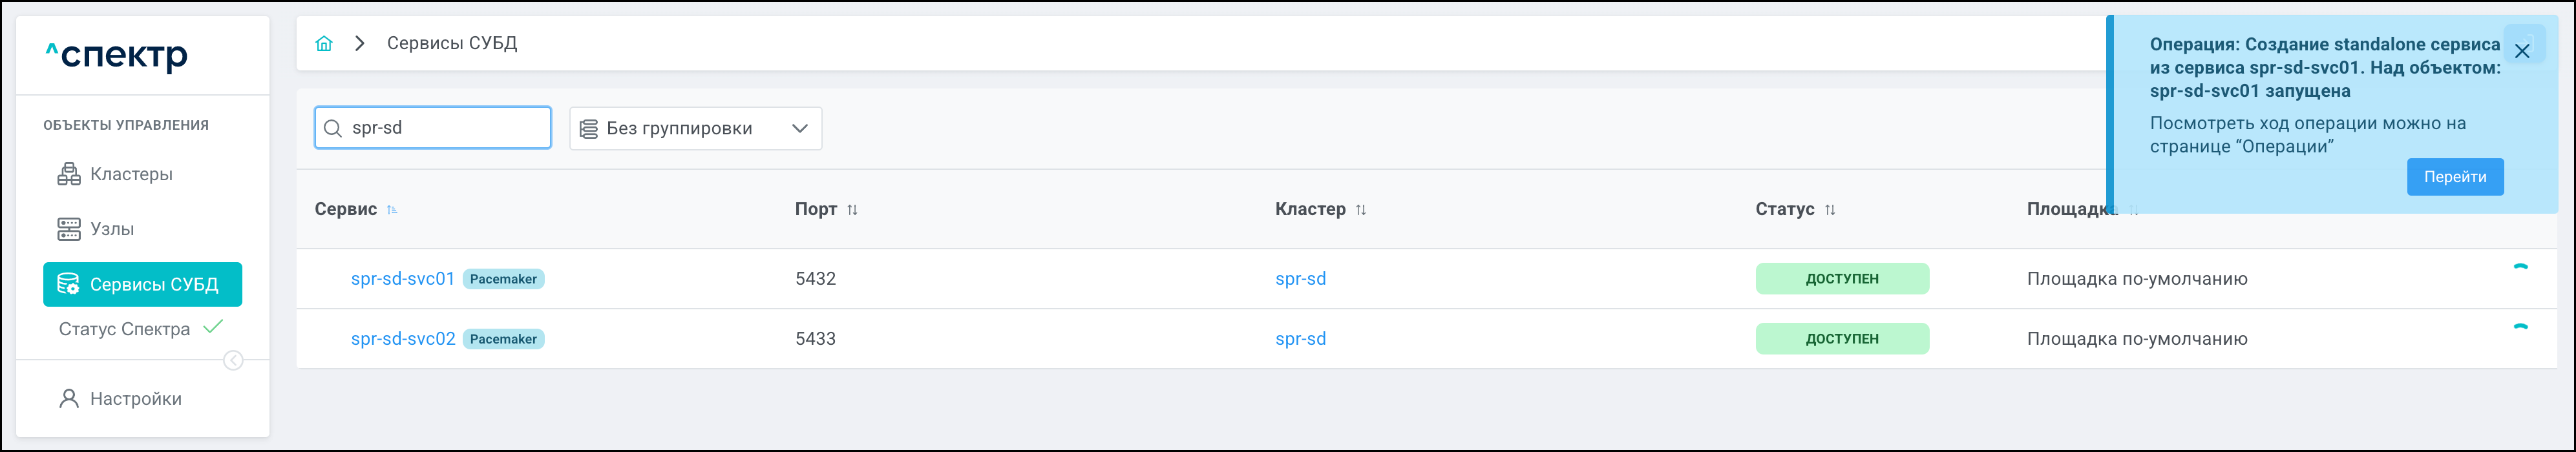This screenshot has height=452, width=2576.
Task: Open the Без группировки grouping dropdown
Action: [695, 128]
